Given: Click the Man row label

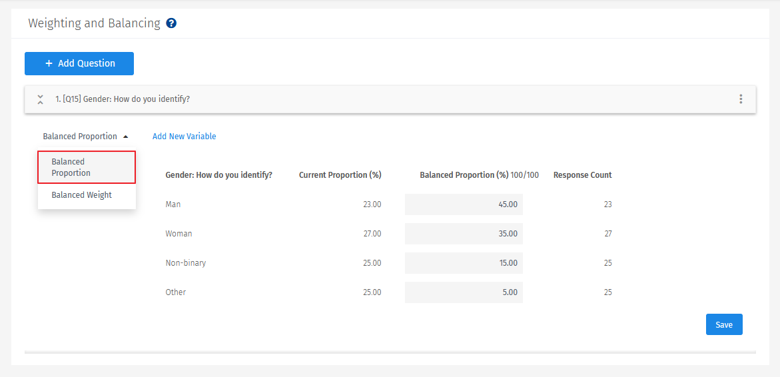Looking at the screenshot, I should [173, 204].
